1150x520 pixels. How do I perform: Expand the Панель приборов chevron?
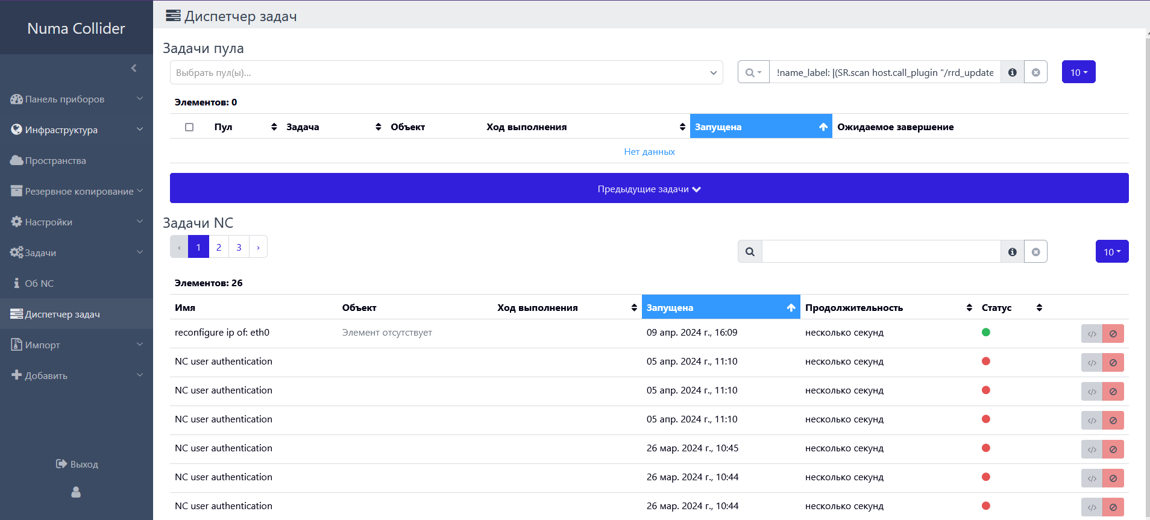140,99
